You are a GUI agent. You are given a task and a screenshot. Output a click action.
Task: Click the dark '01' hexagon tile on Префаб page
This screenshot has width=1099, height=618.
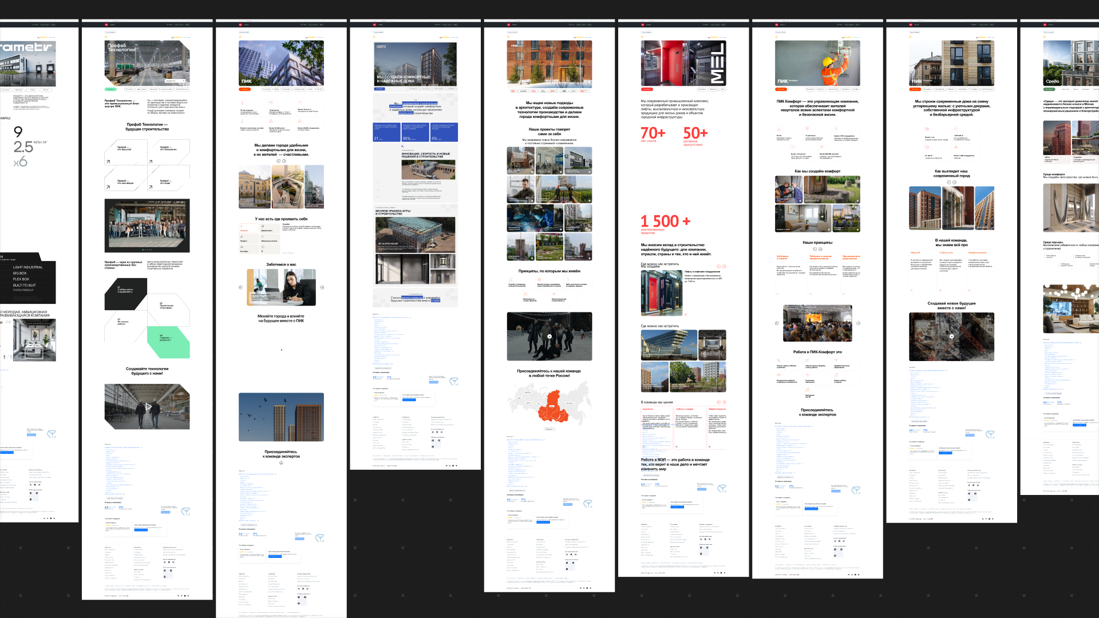pyautogui.click(x=126, y=294)
